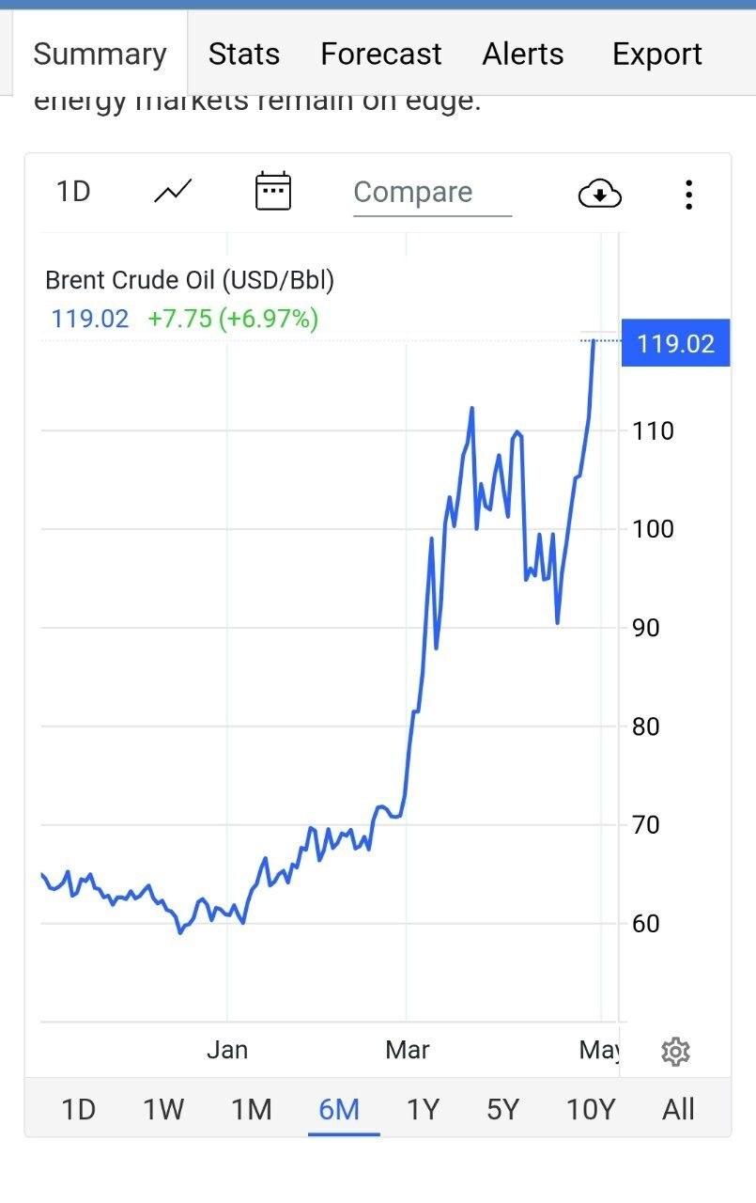Open the Export tab
This screenshot has width=756, height=1203.
pos(656,55)
